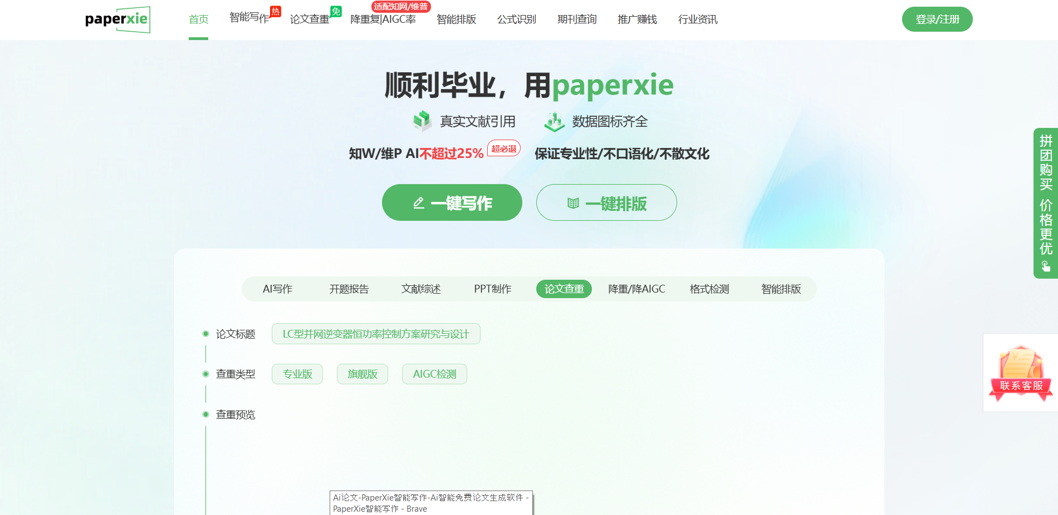This screenshot has width=1058, height=515.
Task: Select the active 论文查重 tab
Action: [x=564, y=289]
